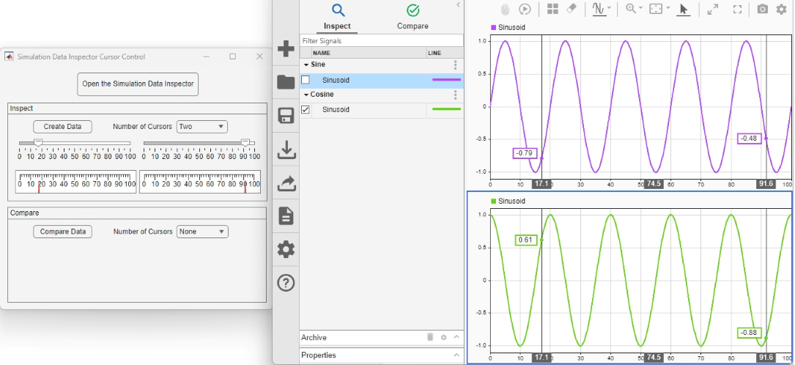
Task: Click the Import download arrow icon
Action: click(286, 149)
